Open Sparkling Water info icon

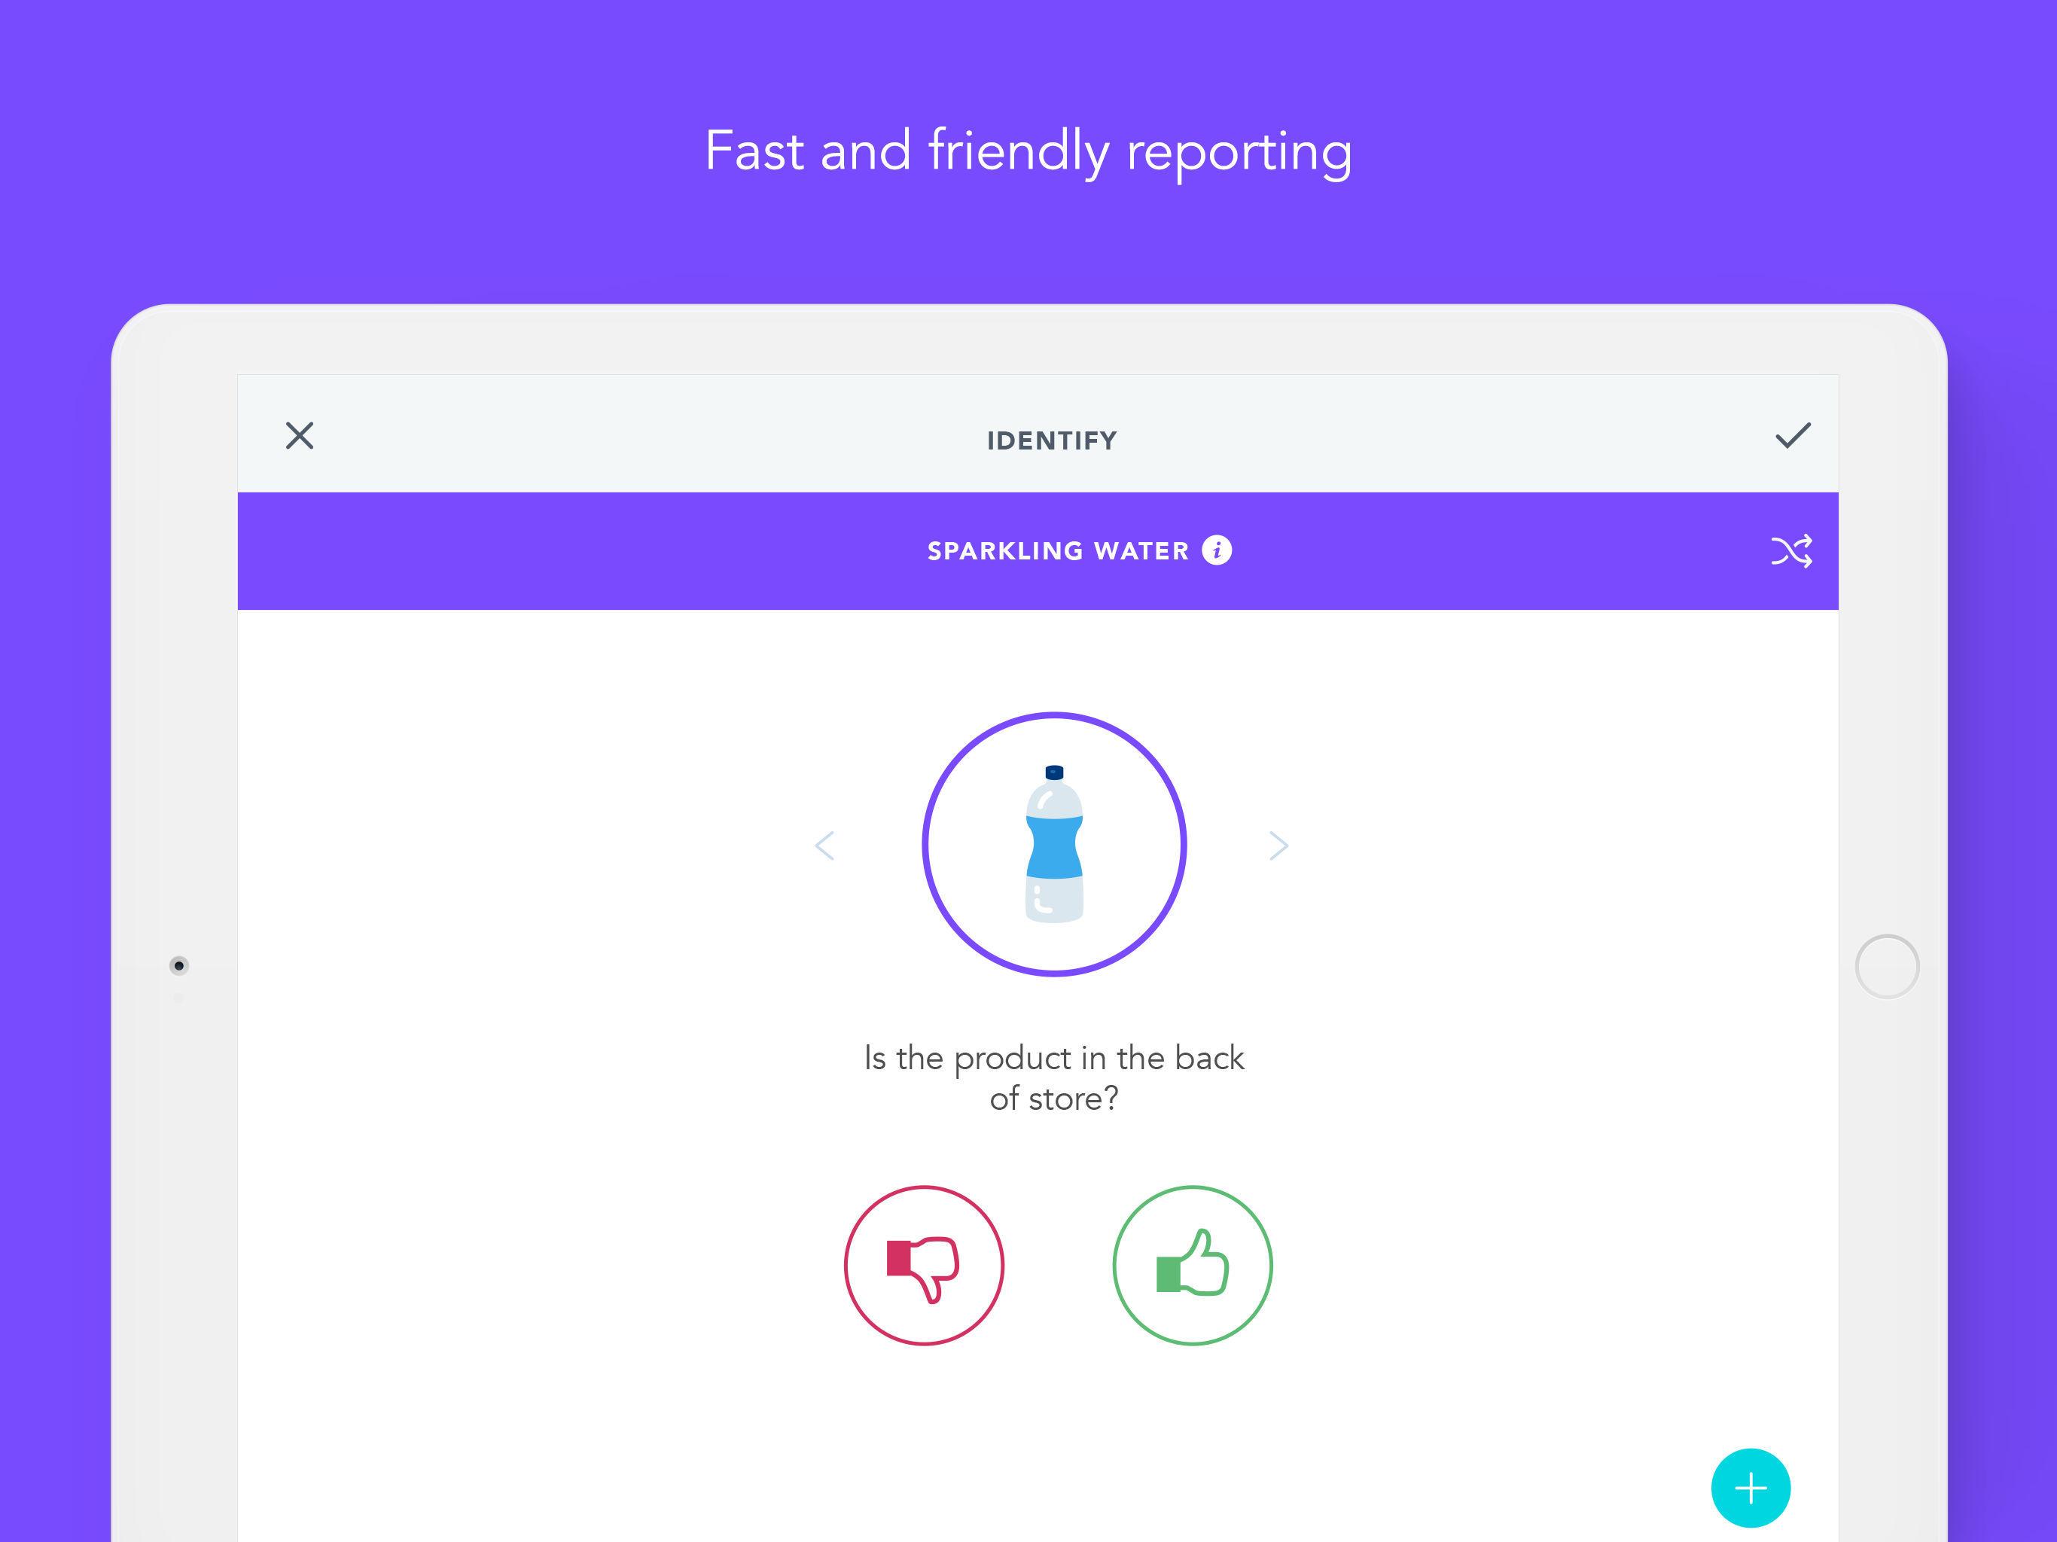1216,550
